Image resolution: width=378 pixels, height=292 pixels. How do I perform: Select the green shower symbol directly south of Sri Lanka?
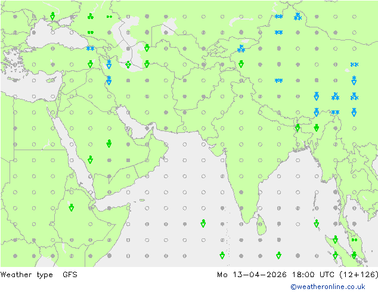[278, 255]
